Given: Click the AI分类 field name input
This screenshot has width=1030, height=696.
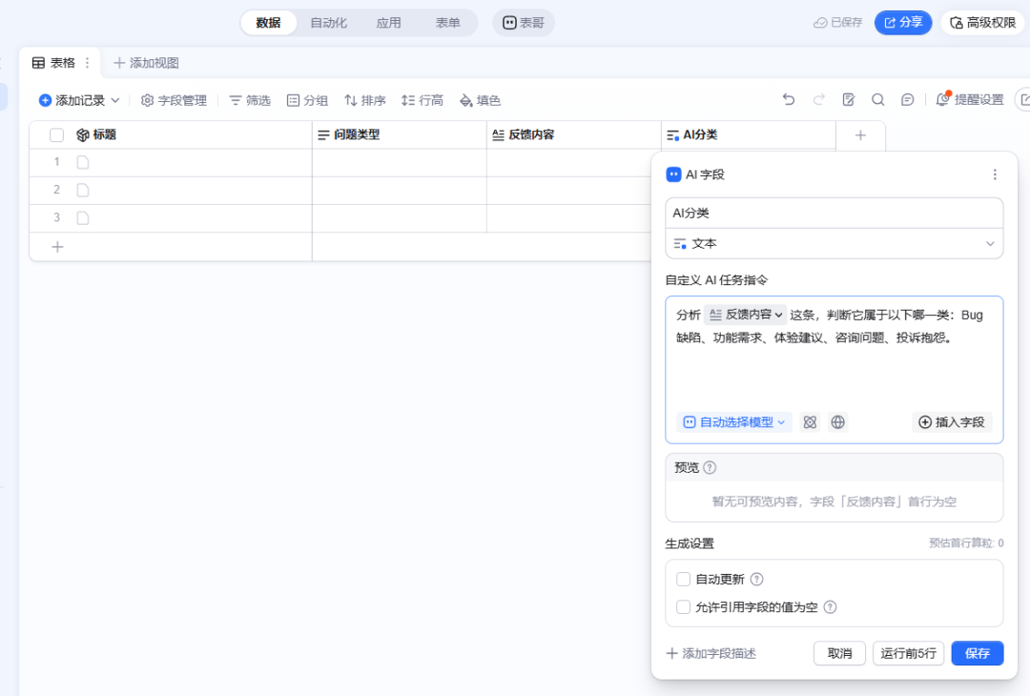Looking at the screenshot, I should tap(834, 214).
